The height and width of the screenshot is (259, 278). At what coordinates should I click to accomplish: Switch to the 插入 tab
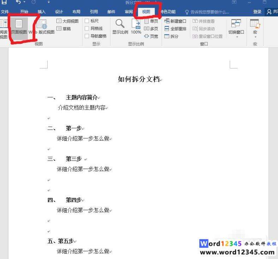coord(42,12)
